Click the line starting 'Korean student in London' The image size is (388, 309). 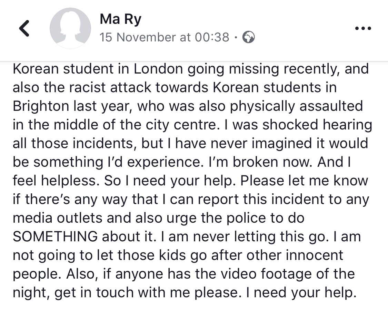190,69
